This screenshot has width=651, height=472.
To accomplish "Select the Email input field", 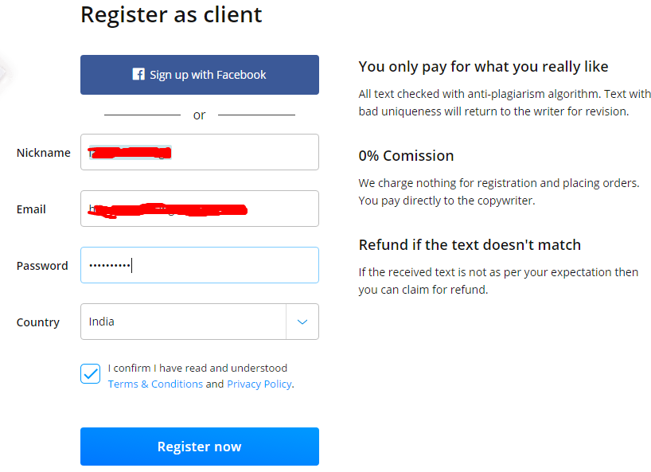I will pyautogui.click(x=200, y=209).
